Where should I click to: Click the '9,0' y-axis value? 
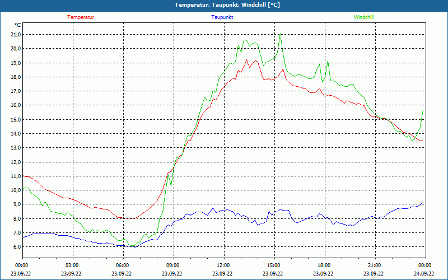(x=17, y=204)
